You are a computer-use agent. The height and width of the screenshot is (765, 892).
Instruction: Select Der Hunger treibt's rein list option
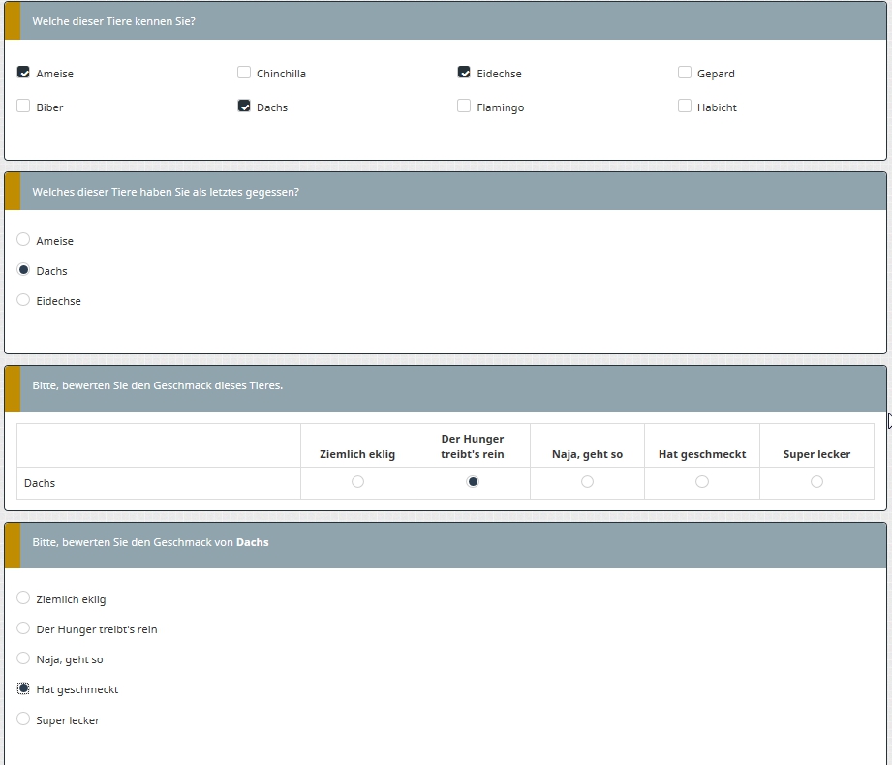click(x=24, y=628)
